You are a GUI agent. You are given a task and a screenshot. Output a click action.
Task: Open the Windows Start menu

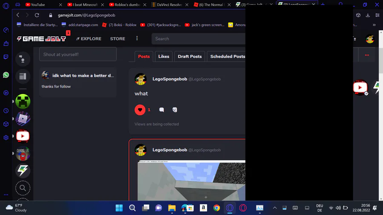119,208
